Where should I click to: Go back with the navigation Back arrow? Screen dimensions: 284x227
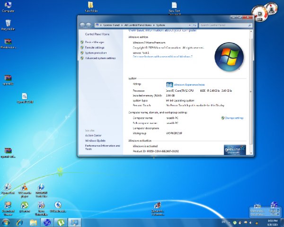coord(82,25)
